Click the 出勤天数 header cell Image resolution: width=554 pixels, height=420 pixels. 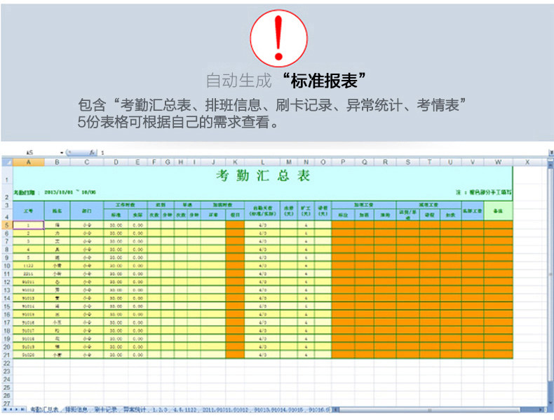click(x=262, y=211)
